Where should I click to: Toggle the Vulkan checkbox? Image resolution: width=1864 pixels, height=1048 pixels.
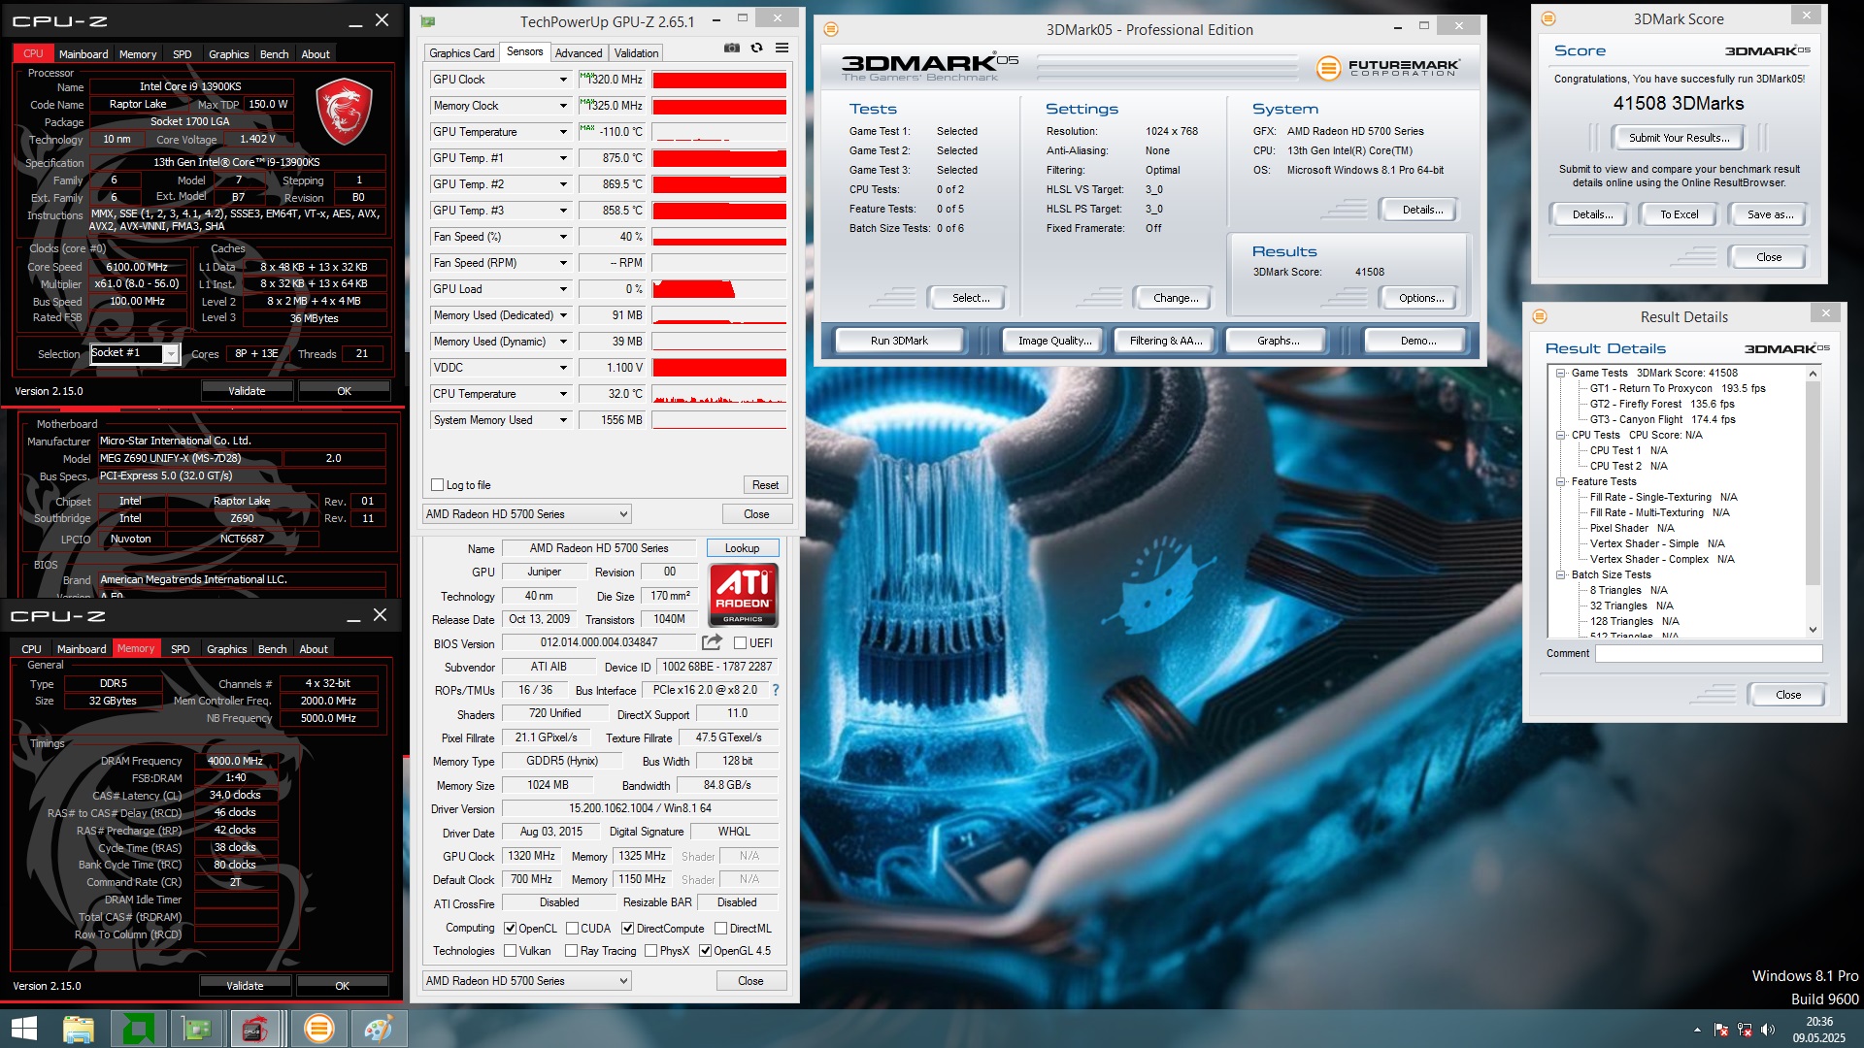pyautogui.click(x=510, y=951)
